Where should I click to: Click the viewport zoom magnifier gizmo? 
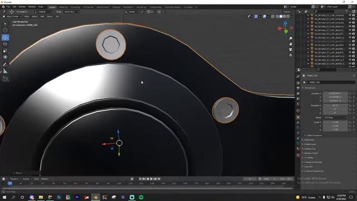(291, 39)
